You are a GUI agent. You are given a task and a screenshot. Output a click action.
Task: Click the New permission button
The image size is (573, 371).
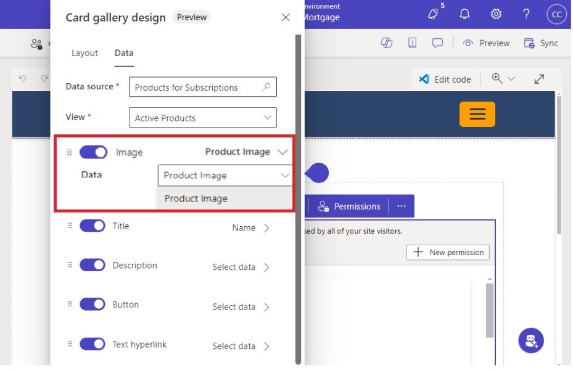pos(448,252)
